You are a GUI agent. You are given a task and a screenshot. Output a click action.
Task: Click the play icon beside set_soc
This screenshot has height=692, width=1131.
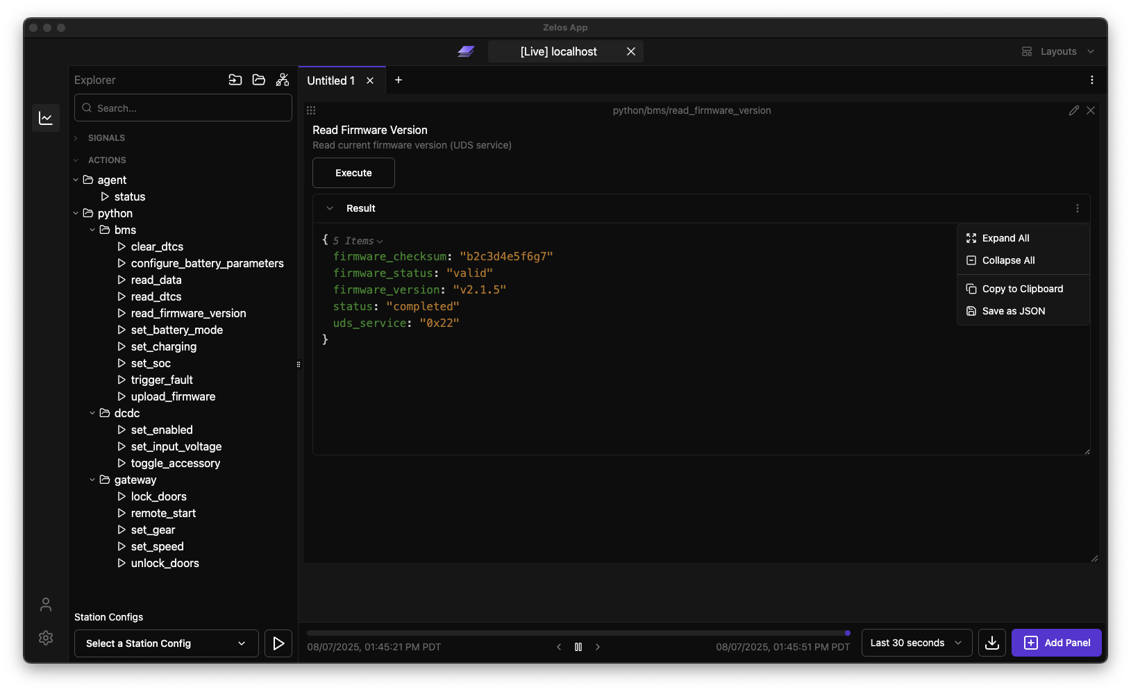[x=122, y=363]
